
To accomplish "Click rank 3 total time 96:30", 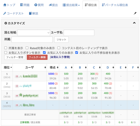I will (x=53, y=98).
